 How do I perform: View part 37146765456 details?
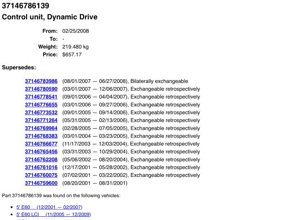[41, 152]
